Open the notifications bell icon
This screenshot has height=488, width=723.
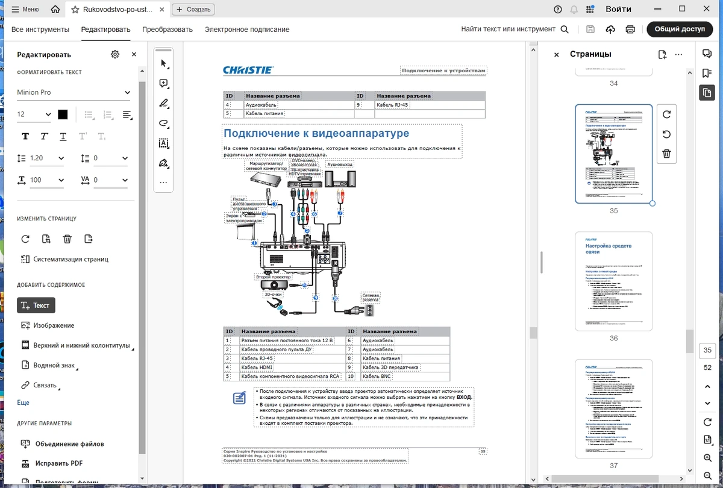pos(574,9)
